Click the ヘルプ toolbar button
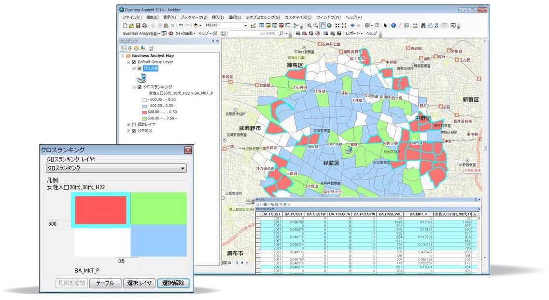The height and width of the screenshot is (300, 549). click(x=371, y=34)
